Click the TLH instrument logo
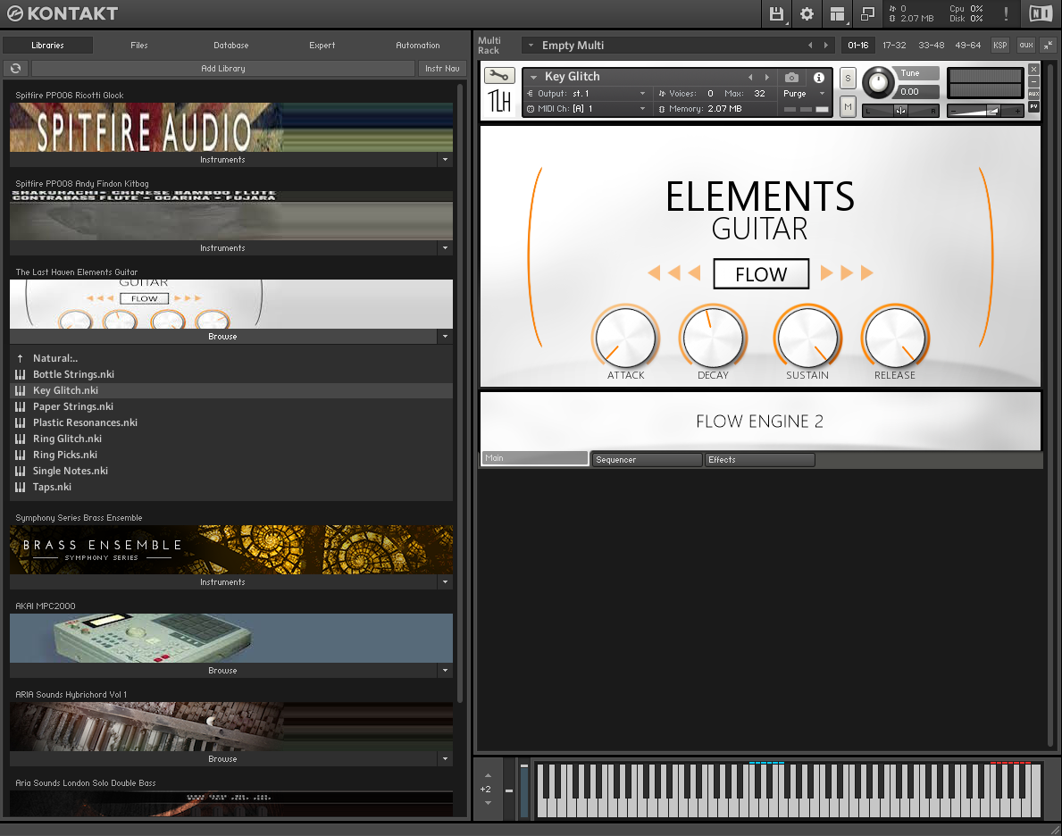This screenshot has width=1062, height=836. (x=500, y=102)
